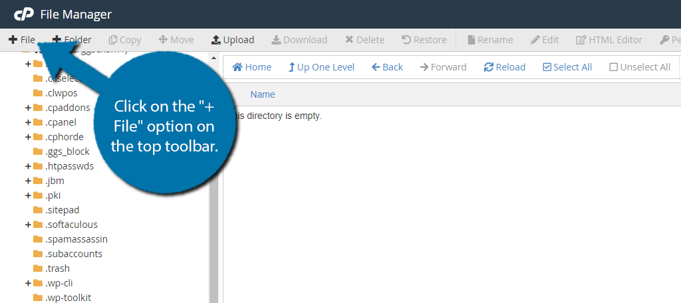Expand the .jbm folder
Screen dimensions: 681x303
click(x=28, y=181)
